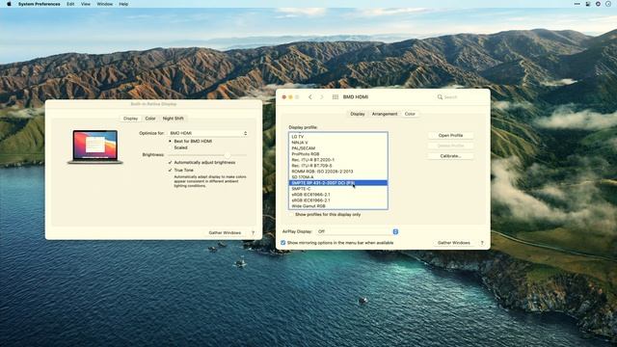Viewport: 617px width, 347px height.
Task: Open System Preferences menu
Action: coord(39,4)
